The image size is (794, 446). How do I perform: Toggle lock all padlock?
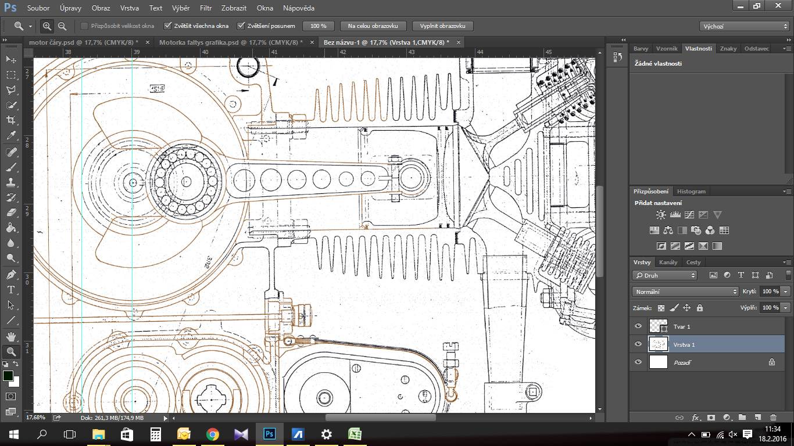coord(699,308)
